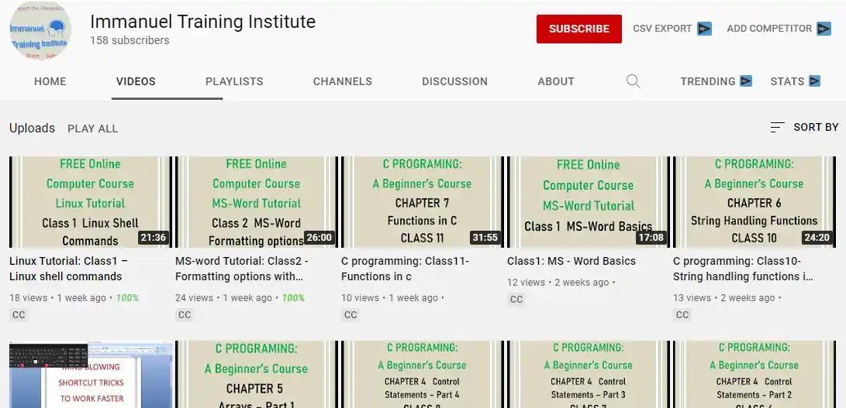Open the SORT BY dropdown

pos(804,128)
